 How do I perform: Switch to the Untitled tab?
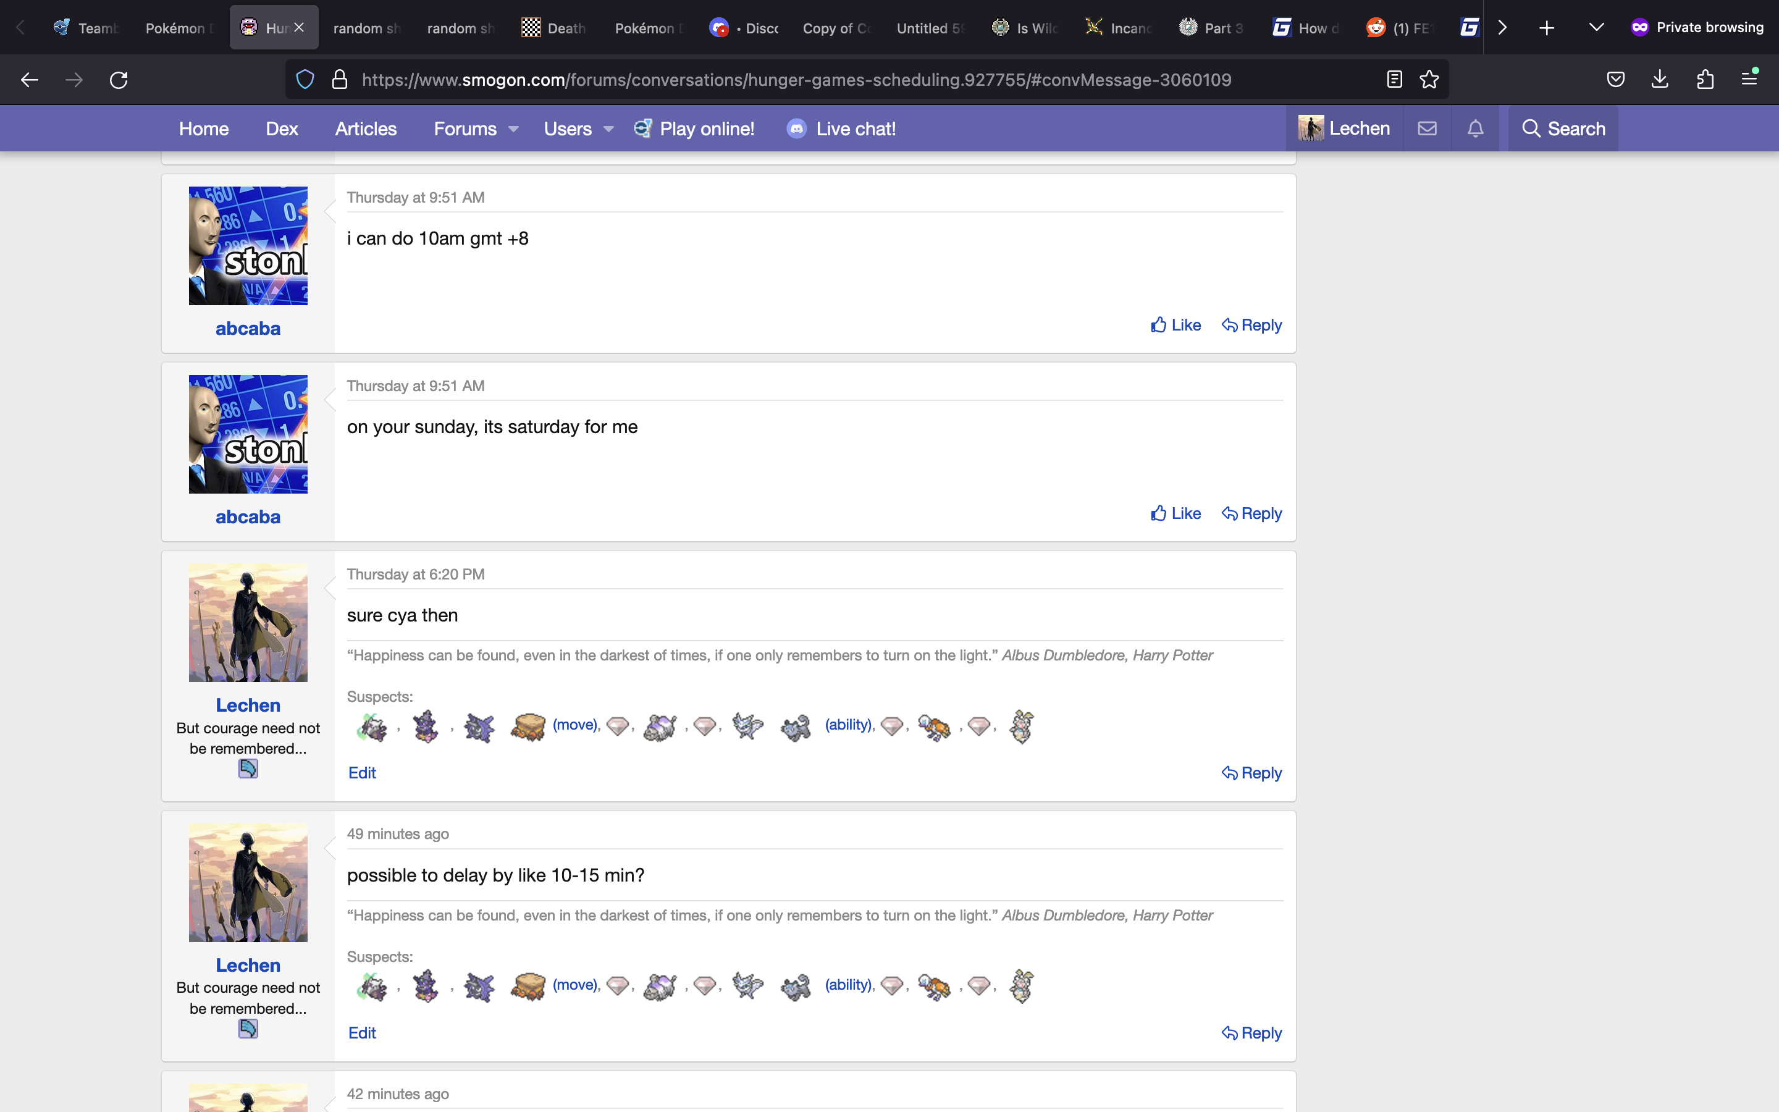[x=931, y=28]
